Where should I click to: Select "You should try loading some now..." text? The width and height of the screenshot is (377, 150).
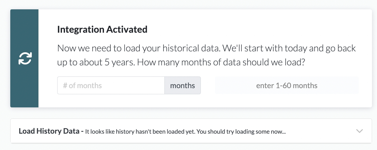coord(241,132)
